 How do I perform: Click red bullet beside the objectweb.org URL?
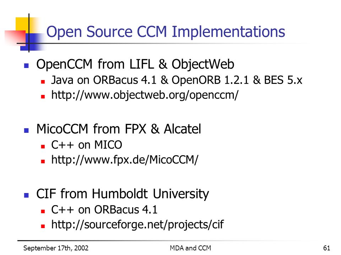point(43,97)
